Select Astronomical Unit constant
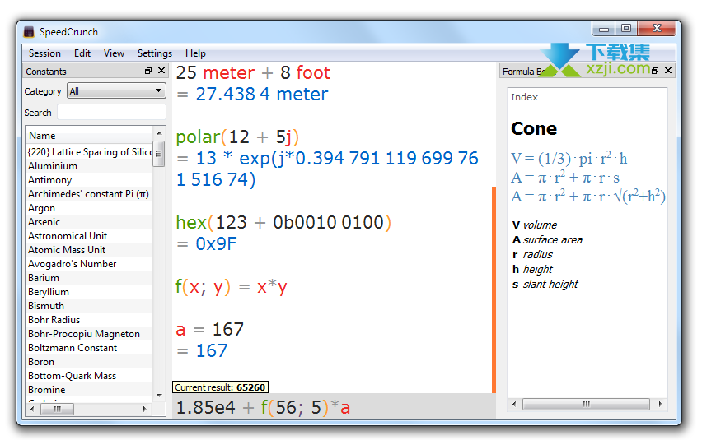This screenshot has width=702, height=440. tap(89, 236)
